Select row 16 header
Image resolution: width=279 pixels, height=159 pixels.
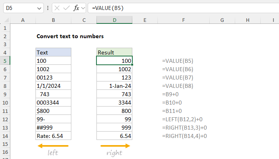coord(5,152)
